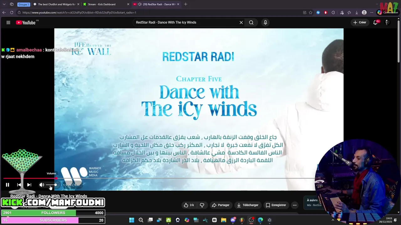This screenshot has width=401, height=225.
Task: Open FL Studio from the taskbar
Action: coord(242,220)
